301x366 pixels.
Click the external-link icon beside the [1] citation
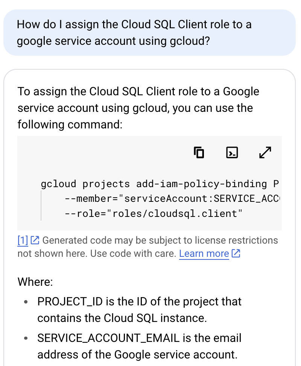point(35,240)
